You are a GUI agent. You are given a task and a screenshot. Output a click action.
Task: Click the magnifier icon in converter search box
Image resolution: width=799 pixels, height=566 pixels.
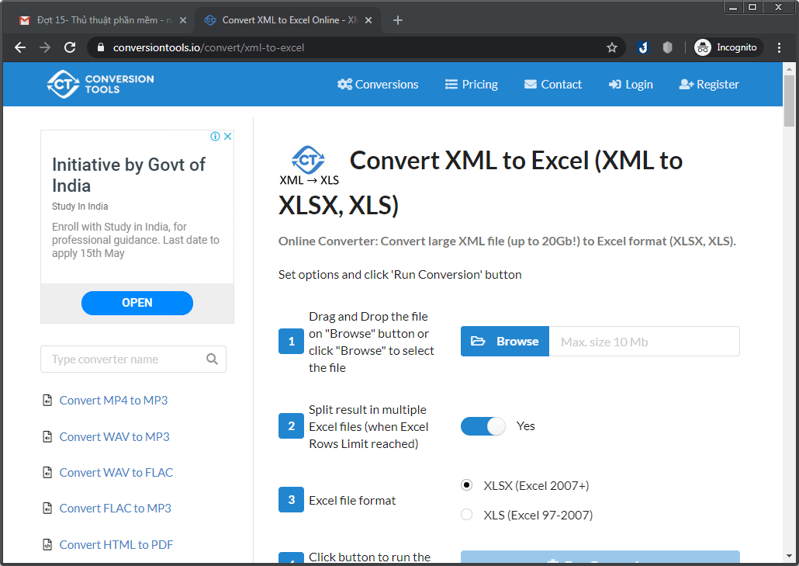click(x=213, y=359)
